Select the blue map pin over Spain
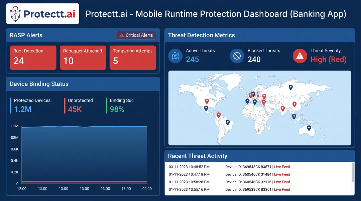The height and width of the screenshot is (201, 361). (247, 101)
